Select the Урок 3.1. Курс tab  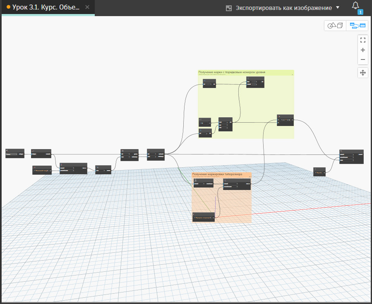46,7
